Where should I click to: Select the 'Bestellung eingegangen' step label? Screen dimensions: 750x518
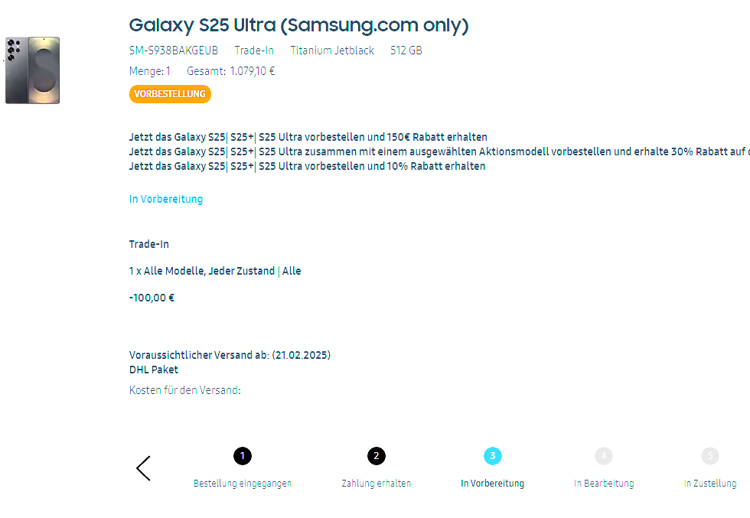point(243,484)
